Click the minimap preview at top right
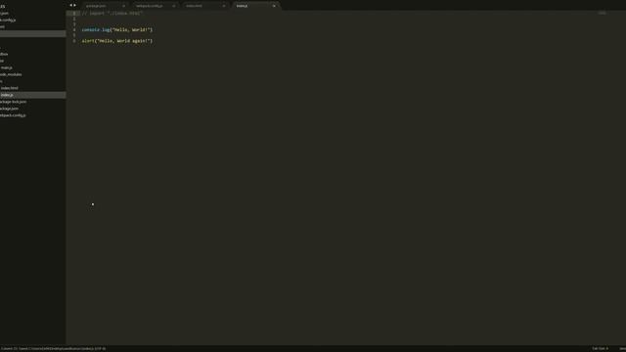This screenshot has width=626, height=352. point(603,13)
